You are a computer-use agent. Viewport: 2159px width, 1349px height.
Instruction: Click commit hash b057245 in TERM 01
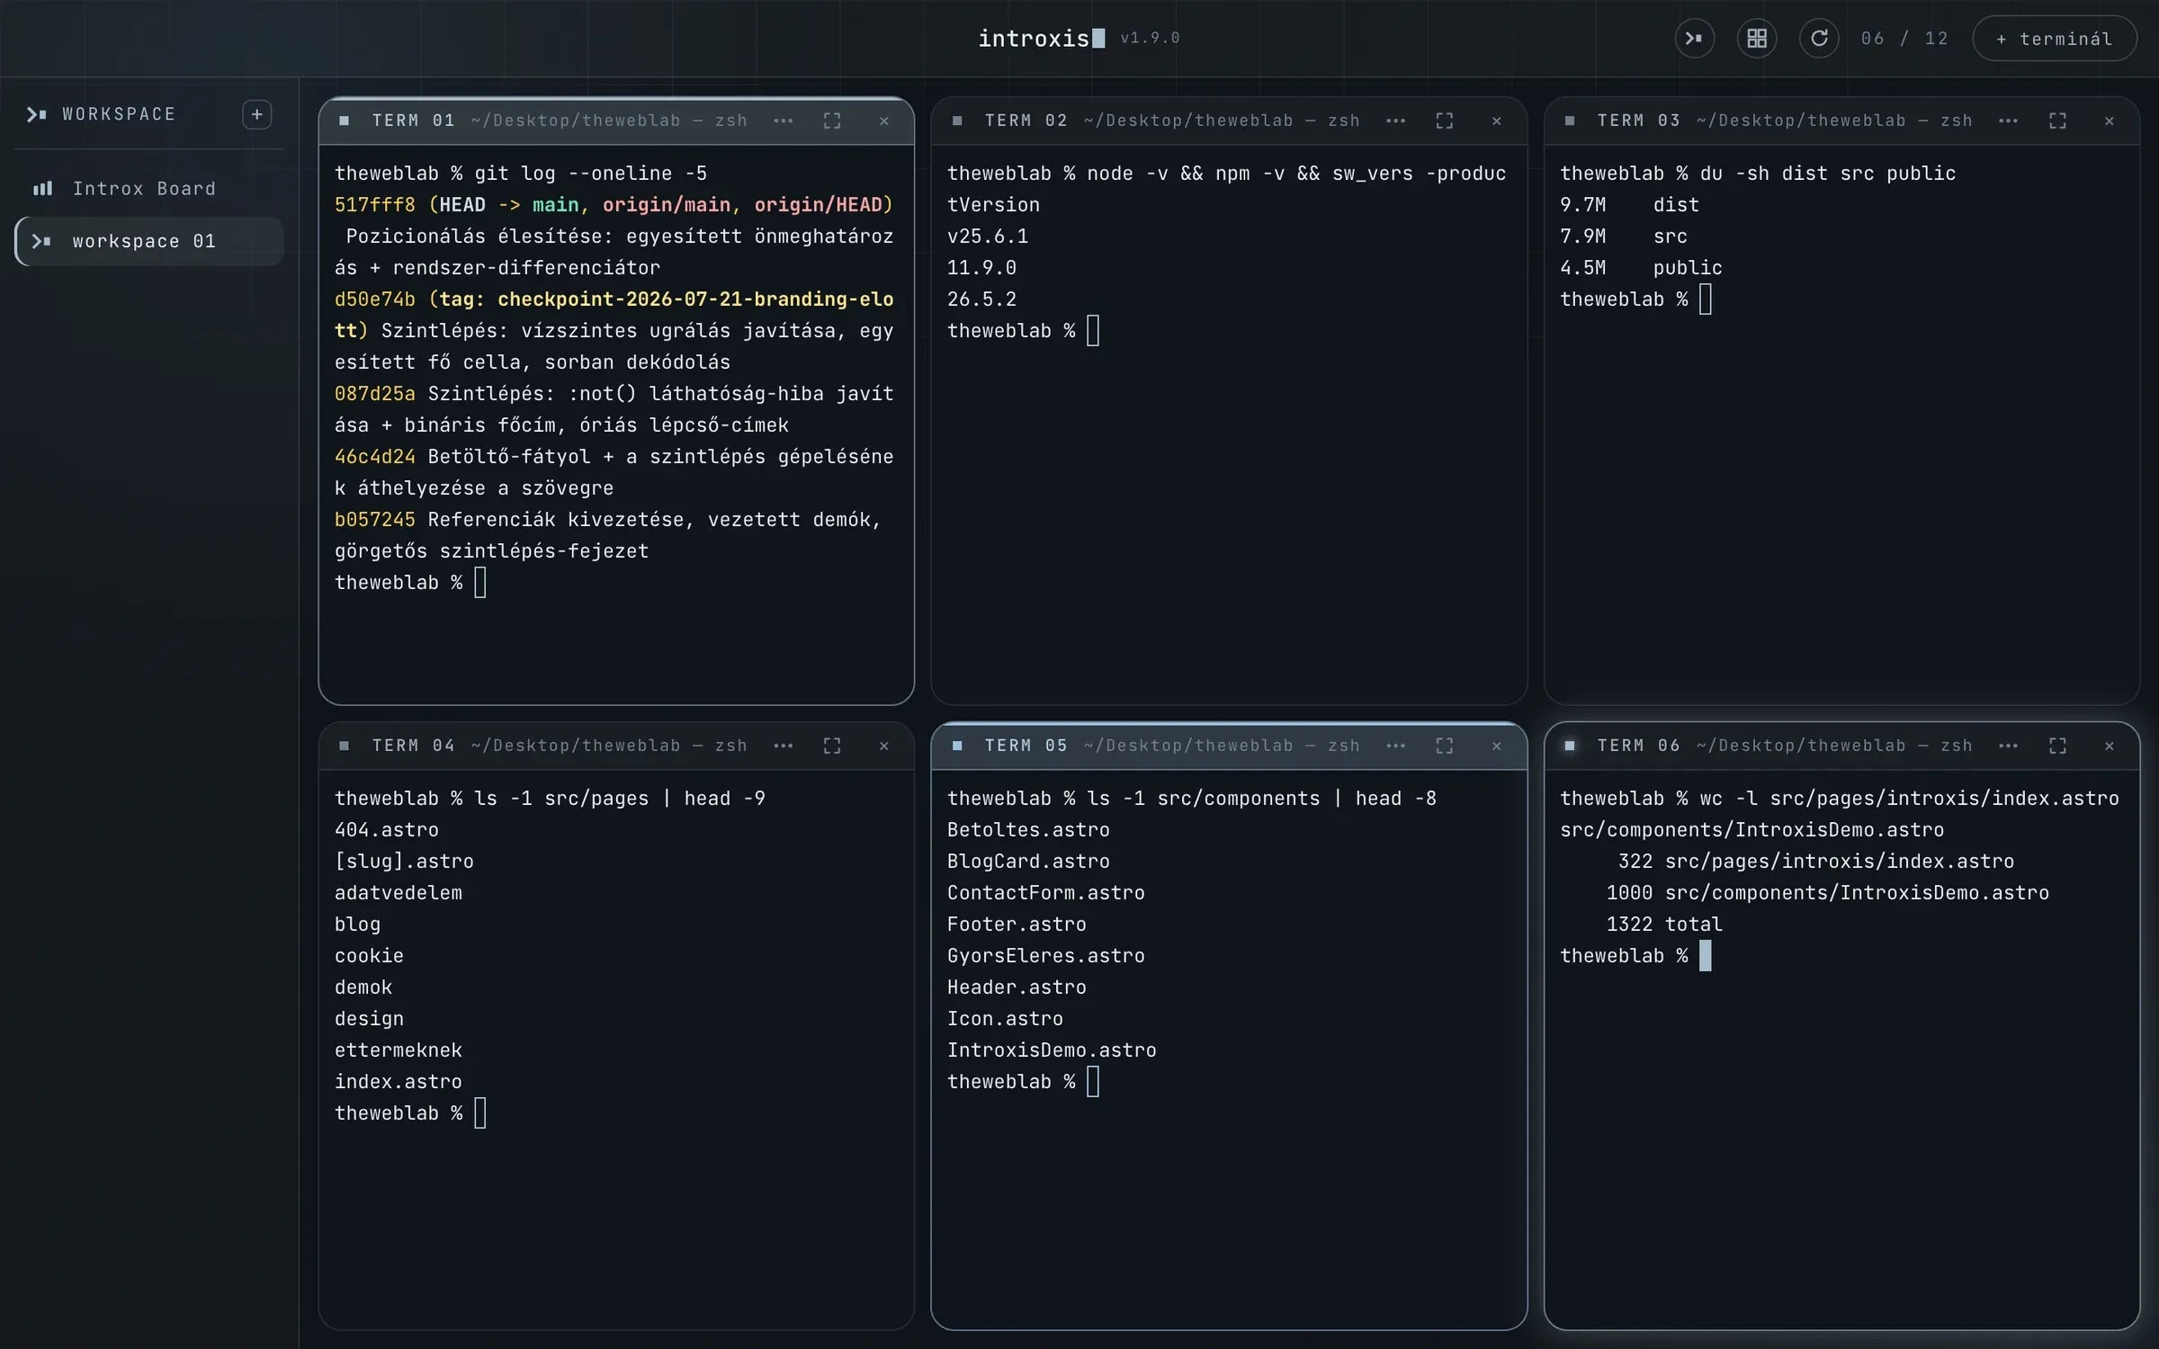coord(375,520)
